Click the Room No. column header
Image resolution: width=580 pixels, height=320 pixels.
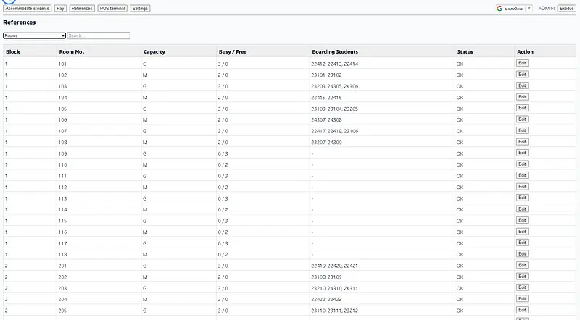[x=70, y=51]
